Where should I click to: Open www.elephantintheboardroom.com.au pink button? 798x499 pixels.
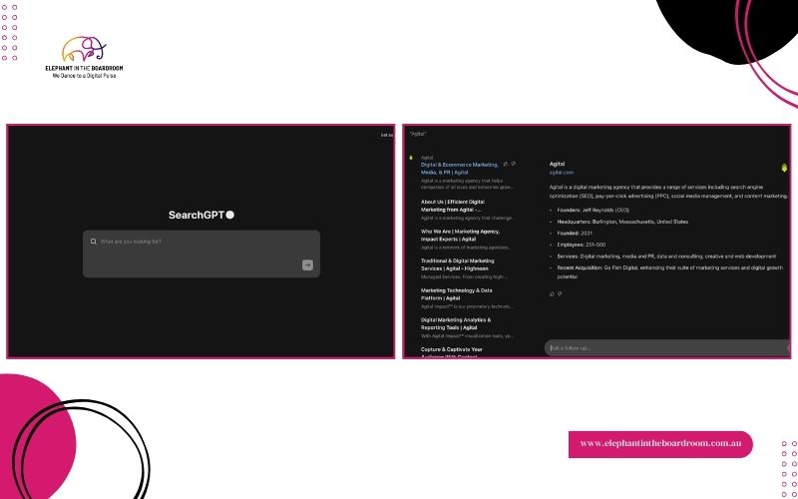coord(660,444)
